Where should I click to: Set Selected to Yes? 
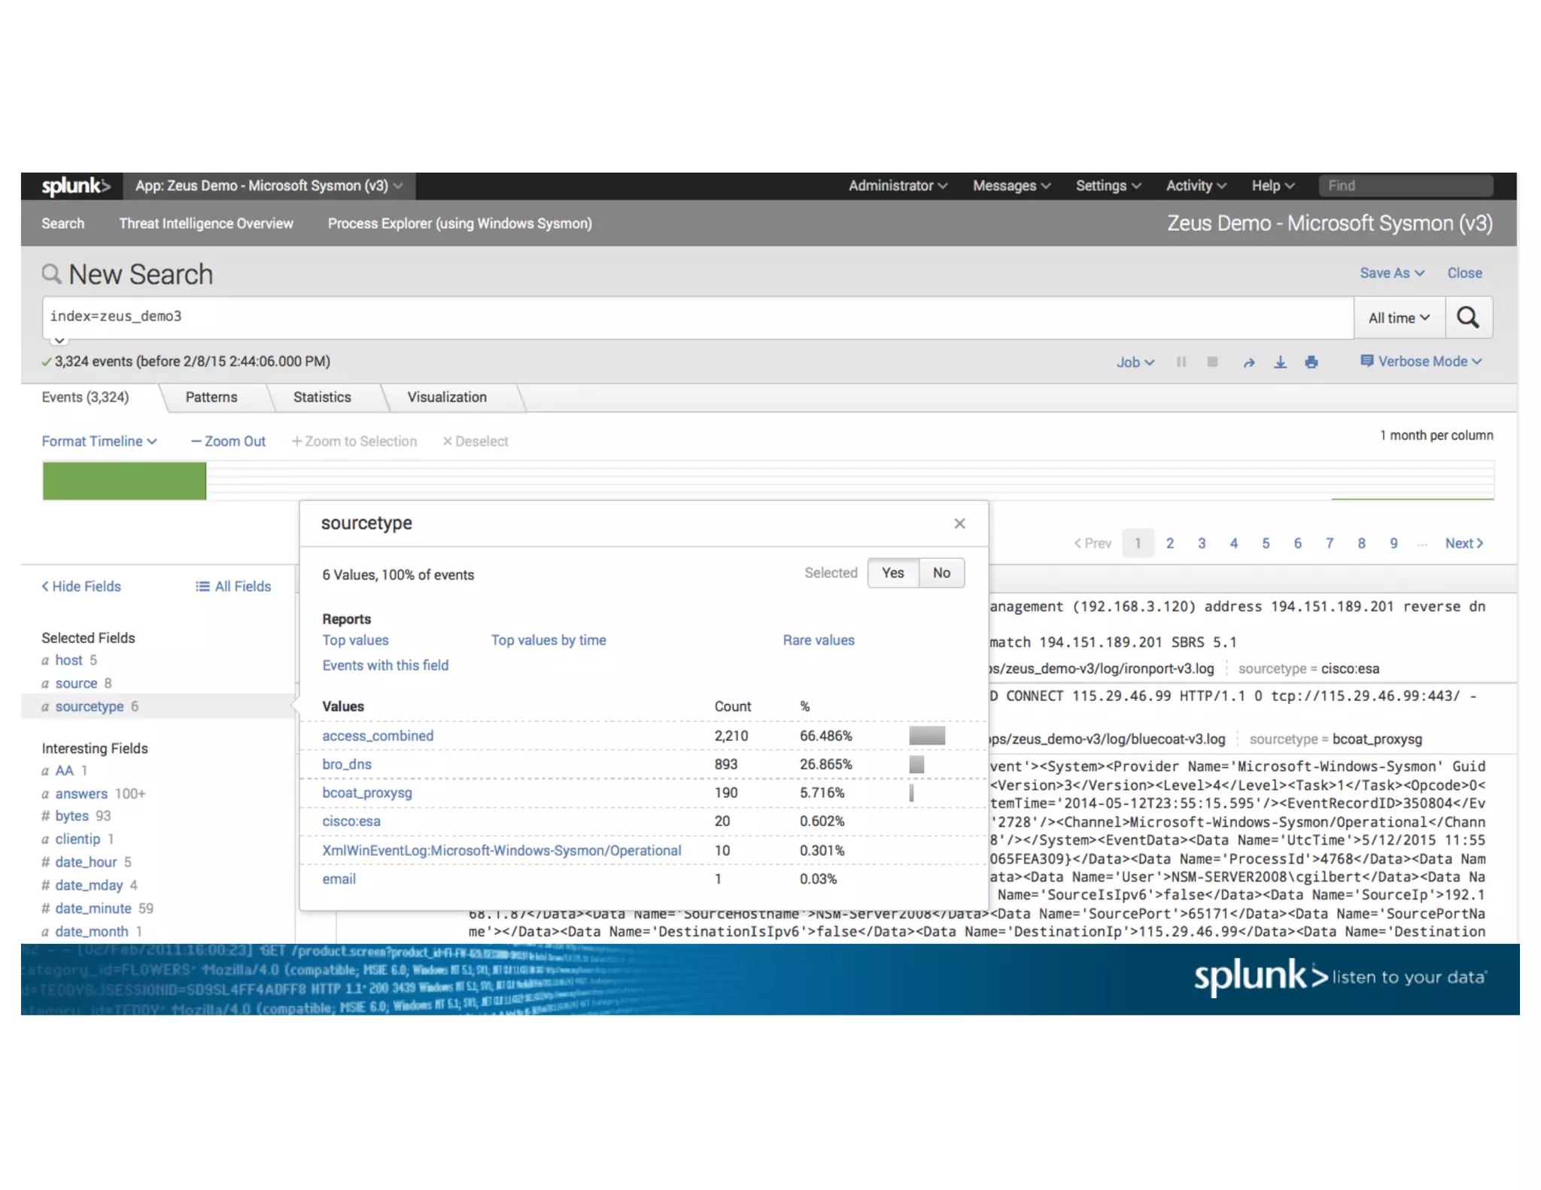tap(892, 573)
